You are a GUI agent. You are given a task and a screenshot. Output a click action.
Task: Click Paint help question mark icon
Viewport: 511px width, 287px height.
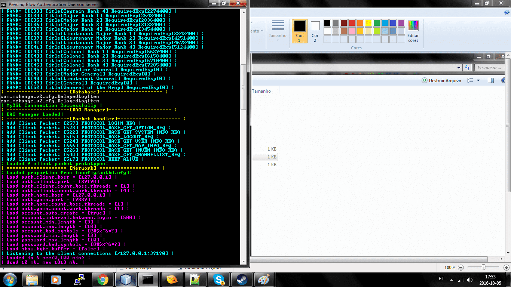(507, 12)
